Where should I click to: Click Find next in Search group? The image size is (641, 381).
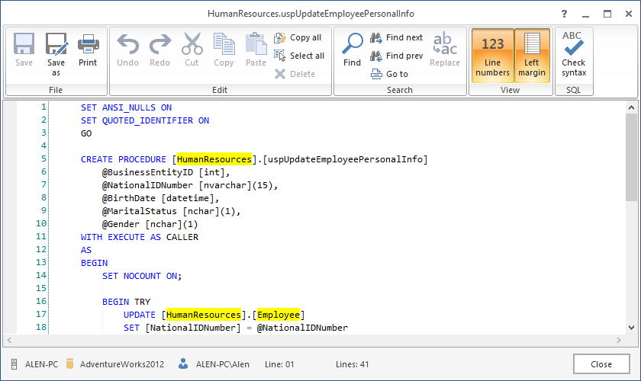pyautogui.click(x=396, y=37)
